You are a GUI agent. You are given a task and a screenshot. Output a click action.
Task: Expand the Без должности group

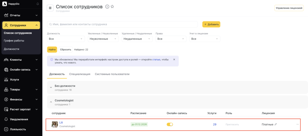51,87
